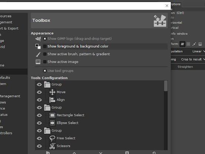205x154 pixels.
Task: Select Transform layer icon in Tool Options
Action: 182,44
